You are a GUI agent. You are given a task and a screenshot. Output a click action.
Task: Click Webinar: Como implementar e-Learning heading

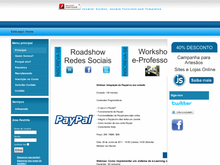click(x=132, y=161)
